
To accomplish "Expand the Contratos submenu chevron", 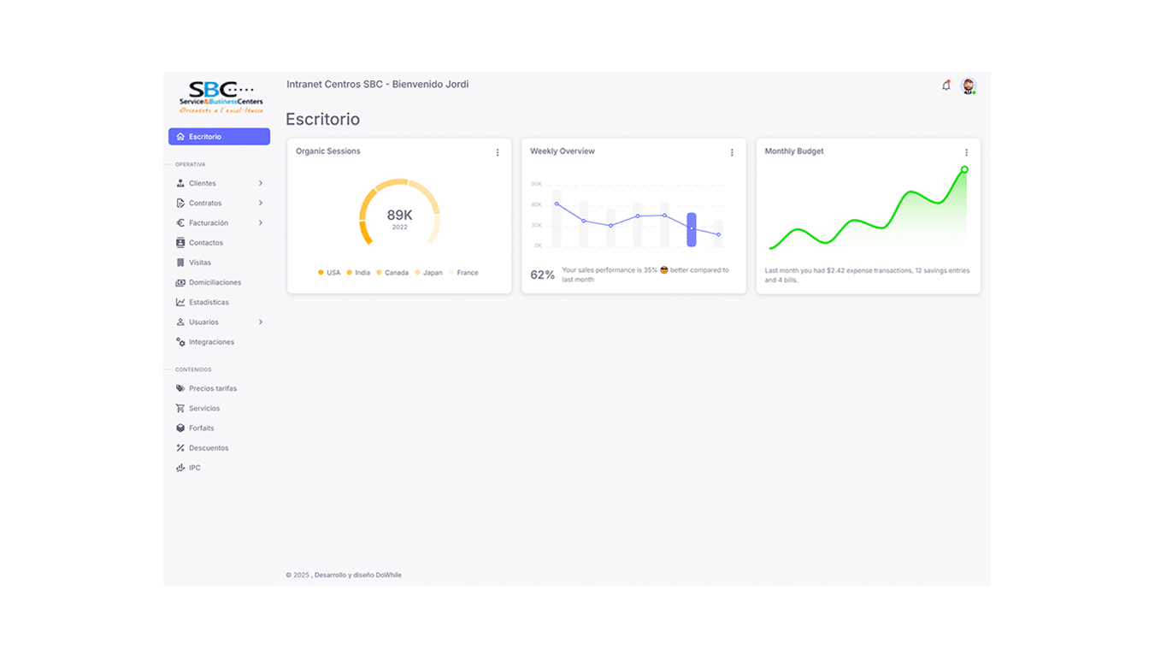I will 261,203.
